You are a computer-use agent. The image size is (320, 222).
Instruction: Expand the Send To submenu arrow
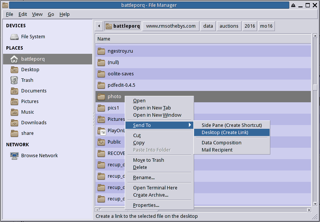190,125
